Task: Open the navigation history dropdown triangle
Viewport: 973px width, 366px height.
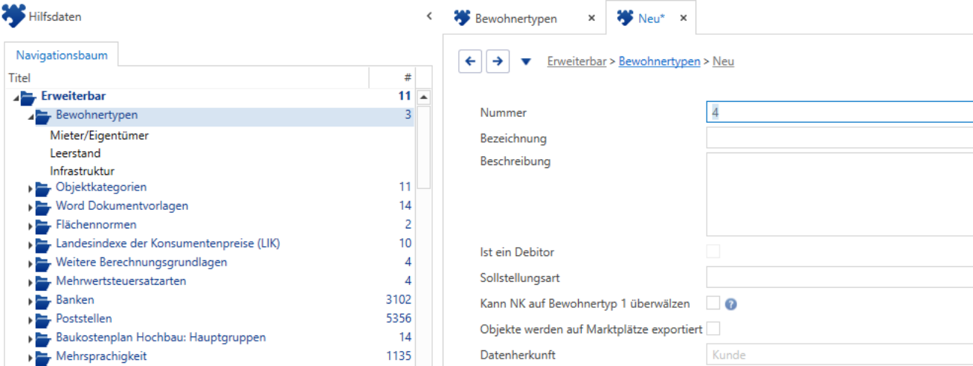Action: (x=526, y=62)
